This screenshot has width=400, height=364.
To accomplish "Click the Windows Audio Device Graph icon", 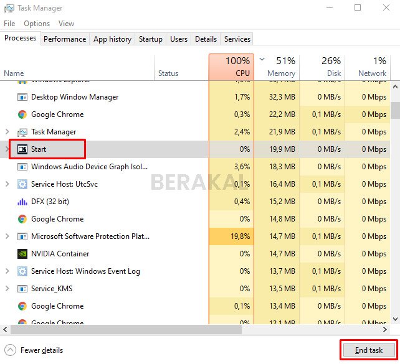I will click(22, 167).
